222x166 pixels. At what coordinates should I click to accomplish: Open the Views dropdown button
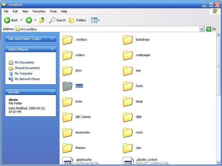96,20
